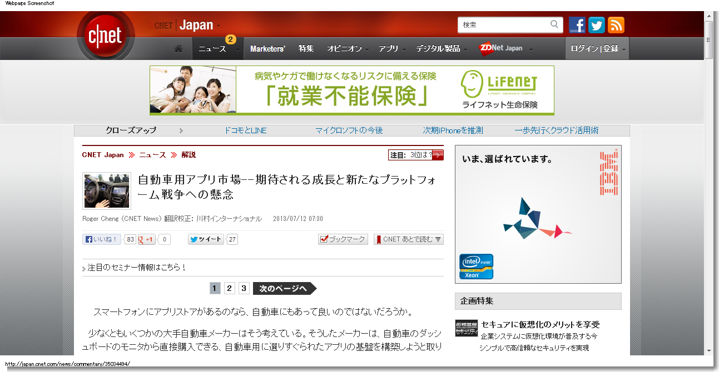Open the Marketers' menu item
The width and height of the screenshot is (719, 372).
click(x=267, y=49)
